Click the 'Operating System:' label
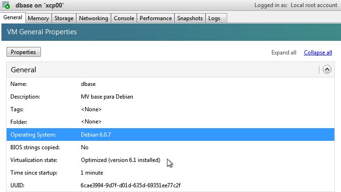 [33, 135]
